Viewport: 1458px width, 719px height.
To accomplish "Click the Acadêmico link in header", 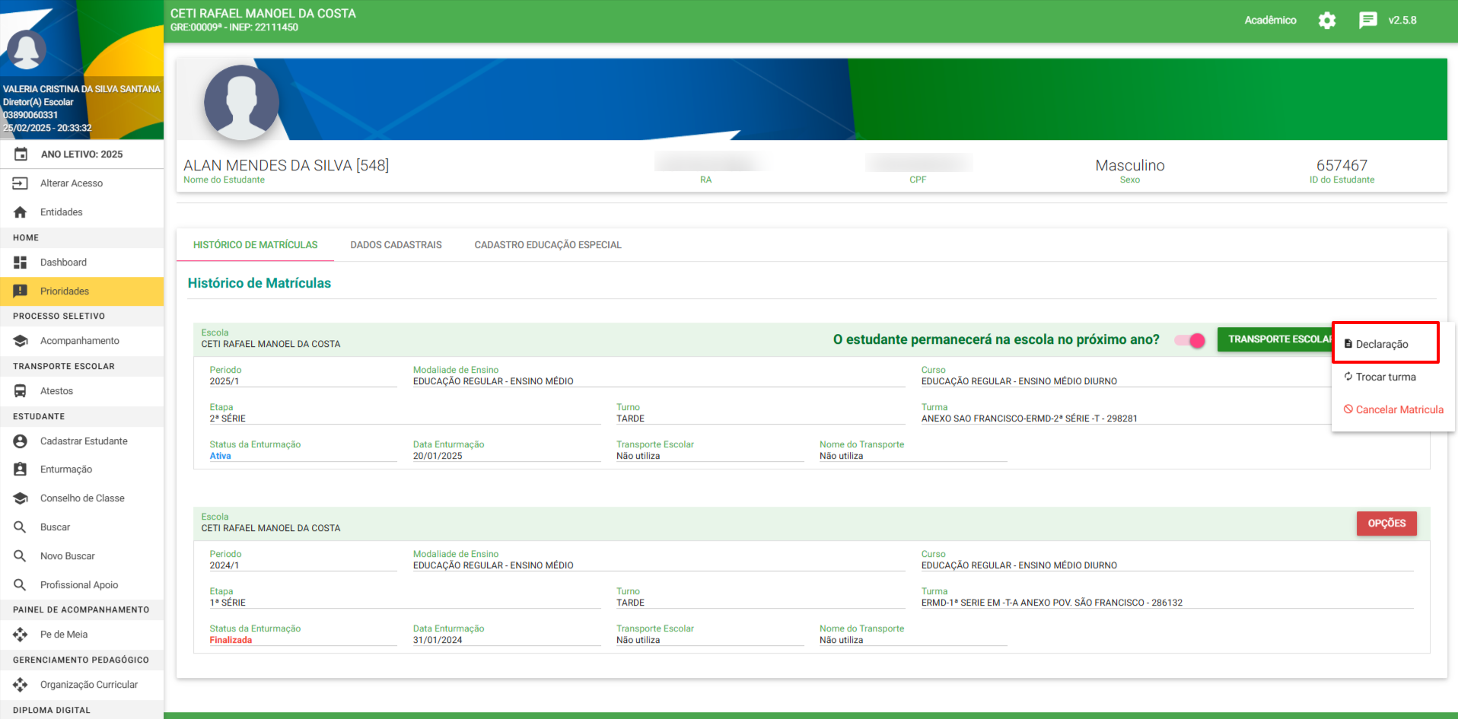I will tap(1270, 21).
